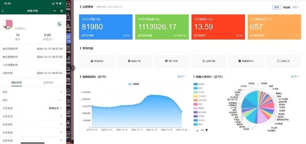Go to next legend page with down arrow
The height and width of the screenshot is (144, 306).
pyautogui.click(x=207, y=130)
